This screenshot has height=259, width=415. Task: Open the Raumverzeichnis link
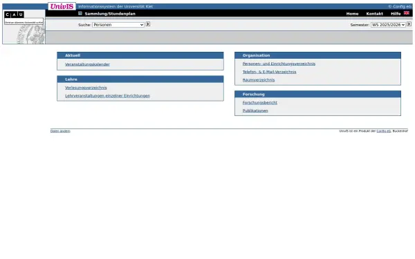point(259,80)
